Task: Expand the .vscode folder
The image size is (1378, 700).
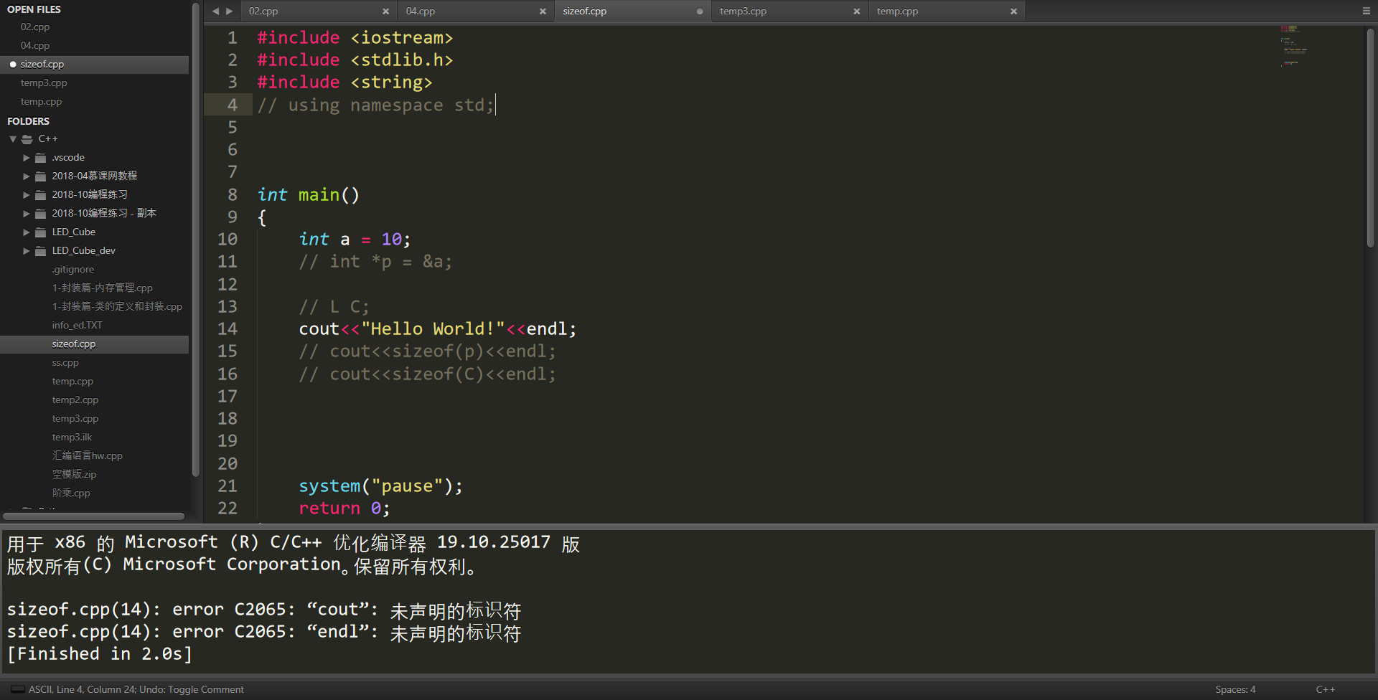Action: tap(27, 158)
